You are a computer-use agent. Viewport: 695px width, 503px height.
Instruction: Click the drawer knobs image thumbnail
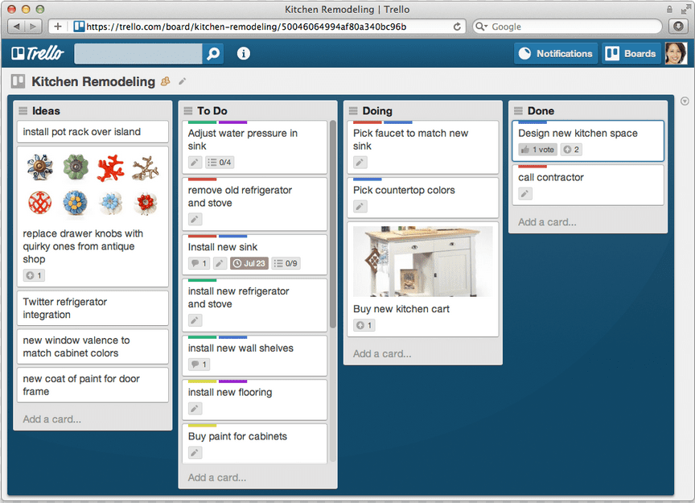tap(93, 184)
